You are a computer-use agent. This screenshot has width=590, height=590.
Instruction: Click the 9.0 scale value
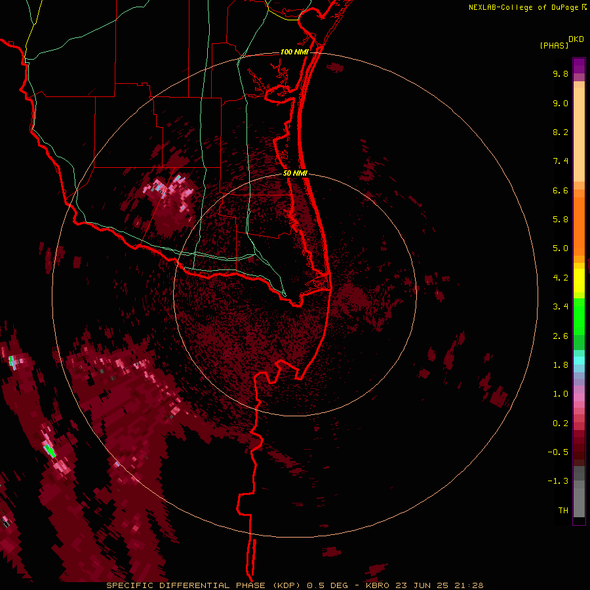[560, 104]
